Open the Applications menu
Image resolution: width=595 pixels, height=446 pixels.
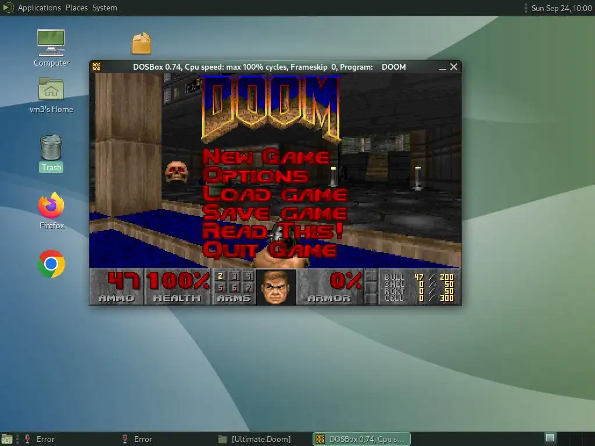click(39, 8)
